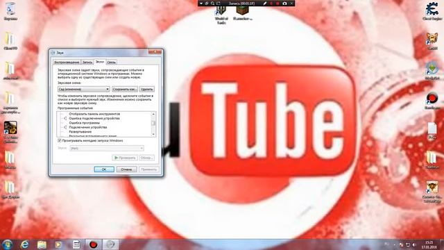Click the network tray icon
444x250 pixels.
click(x=408, y=244)
